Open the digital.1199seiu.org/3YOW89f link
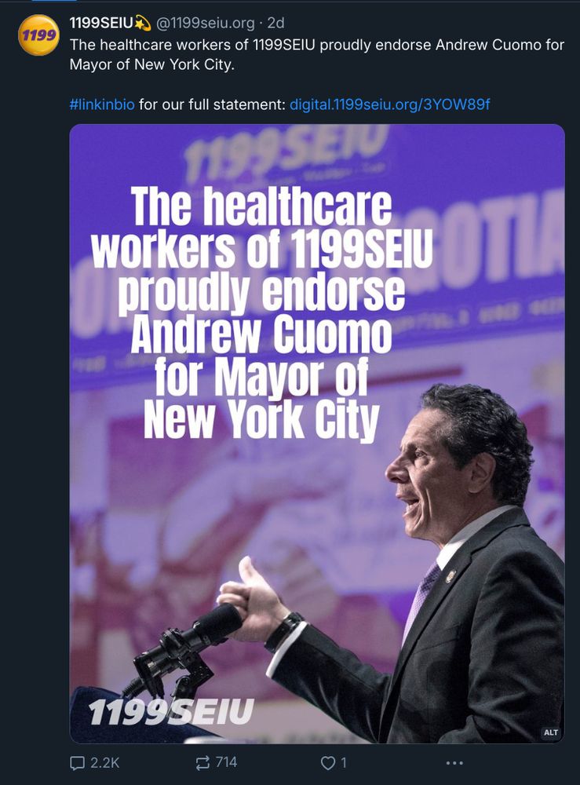580x785 pixels. click(390, 104)
